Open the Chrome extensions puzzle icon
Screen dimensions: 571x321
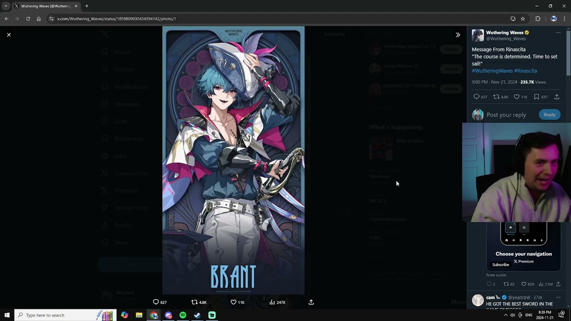tap(538, 19)
